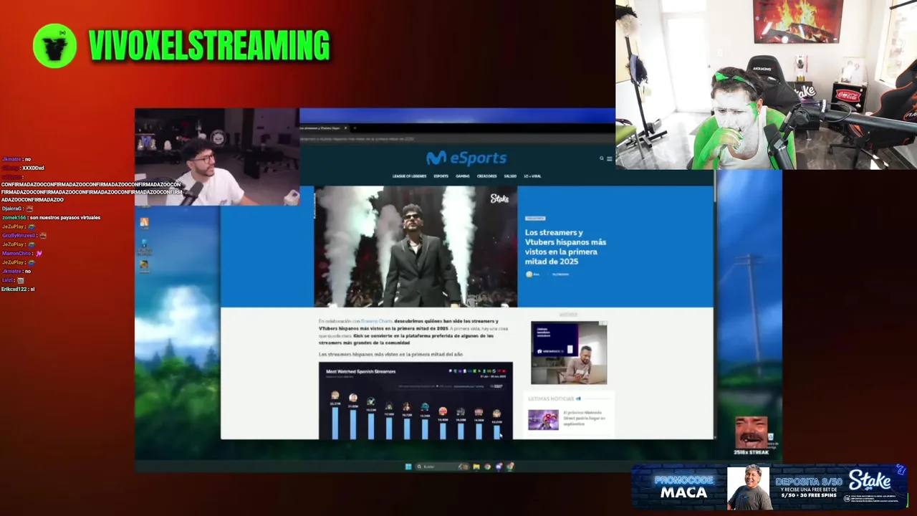This screenshot has height=516, width=917.
Task: Click the 'DEPOSITA 5/50' banner text
Action: [x=808, y=481]
